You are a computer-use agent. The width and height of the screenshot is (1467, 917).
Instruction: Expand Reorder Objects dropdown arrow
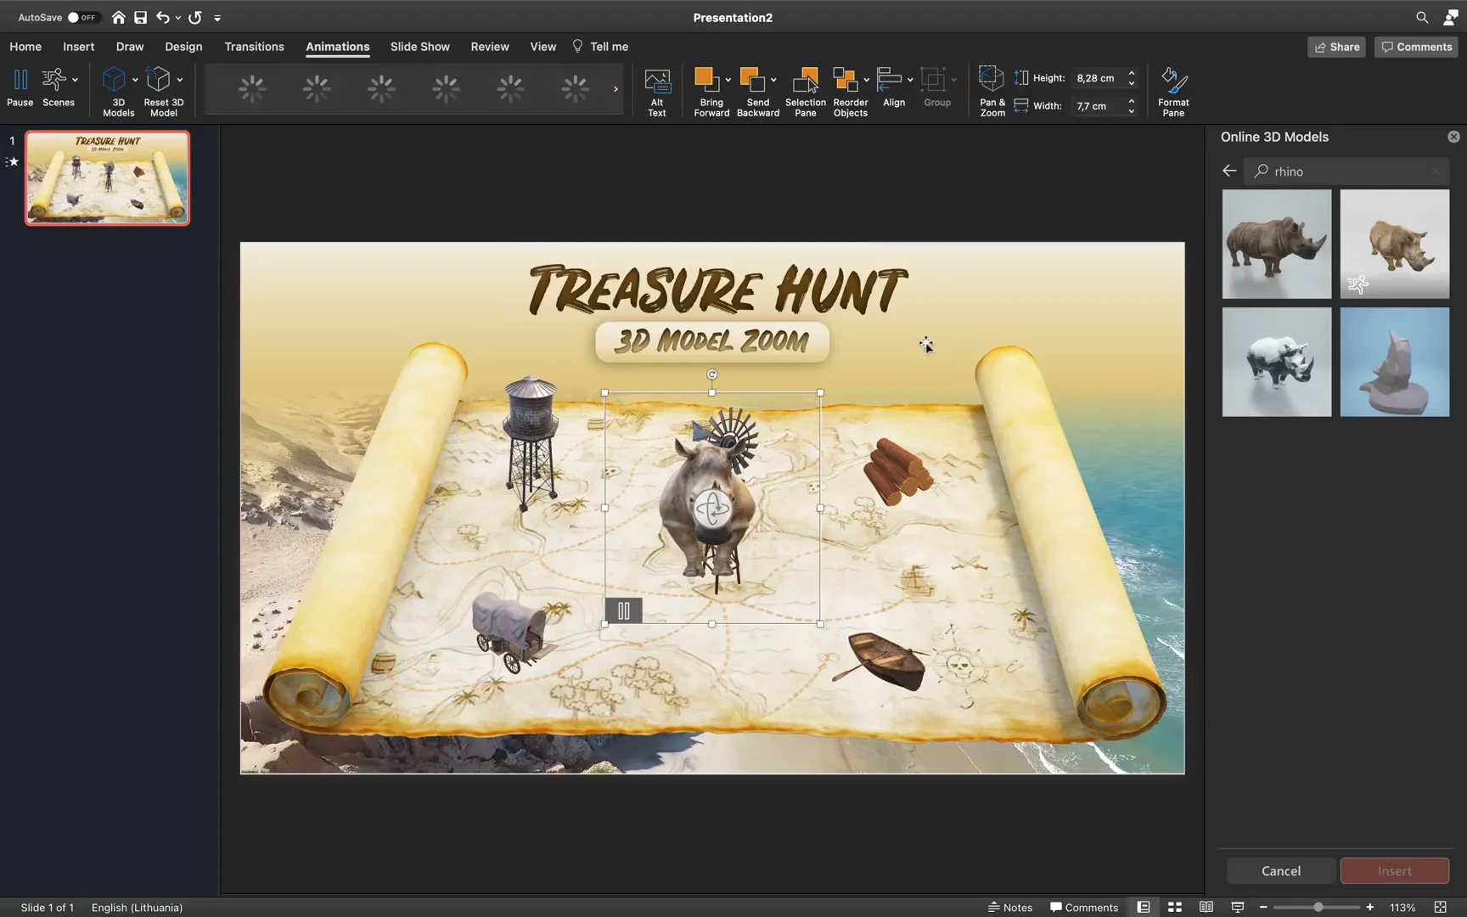(866, 80)
